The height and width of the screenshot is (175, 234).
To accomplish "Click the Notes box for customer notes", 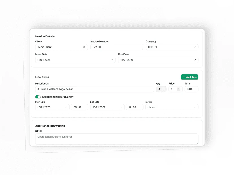I will (117, 139).
